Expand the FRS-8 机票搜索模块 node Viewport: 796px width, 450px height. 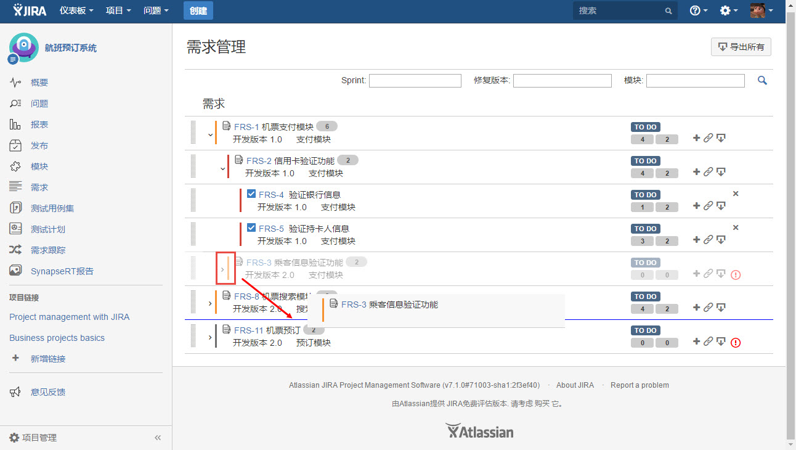[210, 303]
